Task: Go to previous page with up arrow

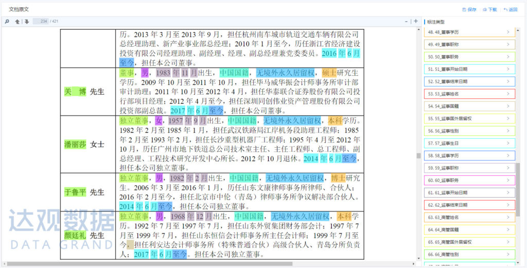Action: pyautogui.click(x=17, y=22)
